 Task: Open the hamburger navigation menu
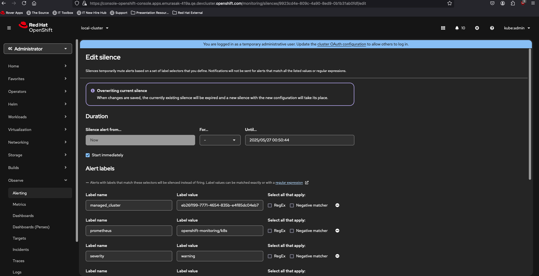9,28
